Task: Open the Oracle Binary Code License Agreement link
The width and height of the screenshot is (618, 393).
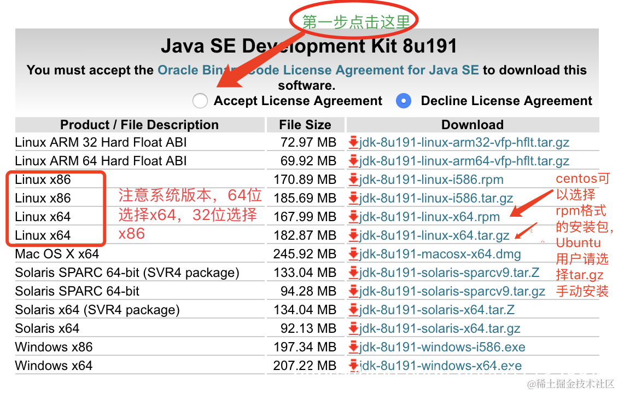Action: pos(318,70)
